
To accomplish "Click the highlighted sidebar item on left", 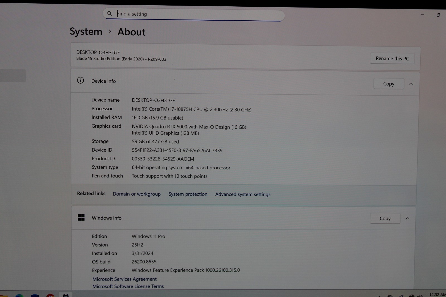I will point(13,76).
